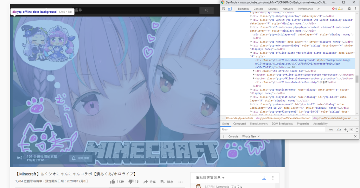Click the YouTube search magnifier button
Screen dimensions: 360x188
click(x=207, y=10)
